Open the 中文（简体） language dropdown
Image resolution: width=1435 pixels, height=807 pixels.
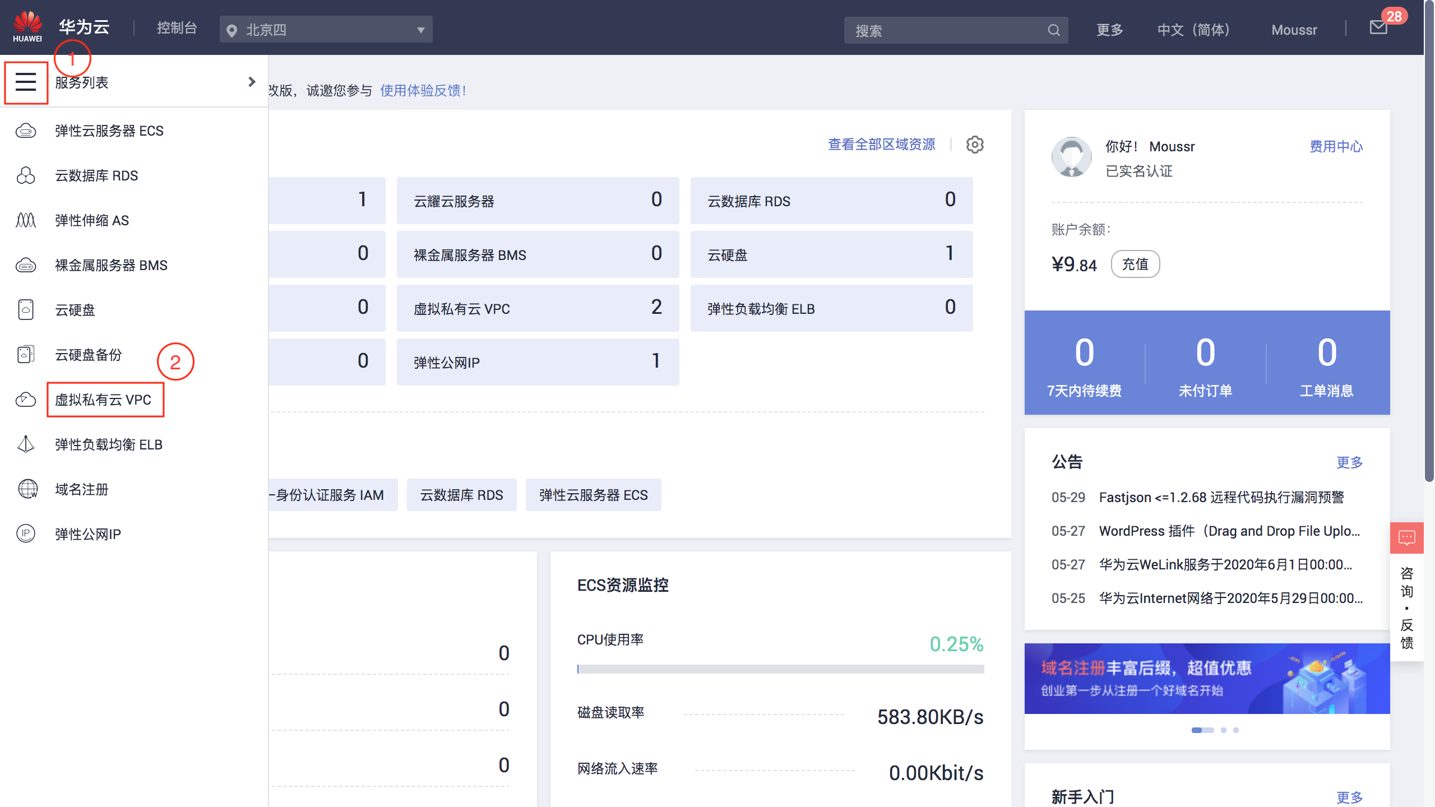click(x=1193, y=30)
